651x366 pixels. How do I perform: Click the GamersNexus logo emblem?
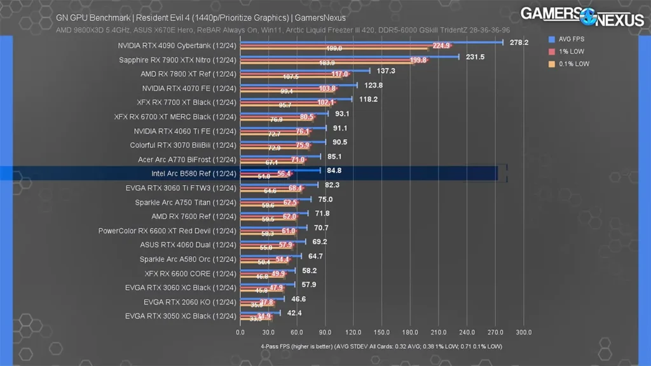tap(588, 16)
